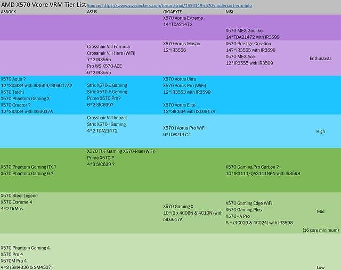The height and width of the screenshot is (270, 341).
Task: Click the ASROCK column header
Action: pos(9,12)
